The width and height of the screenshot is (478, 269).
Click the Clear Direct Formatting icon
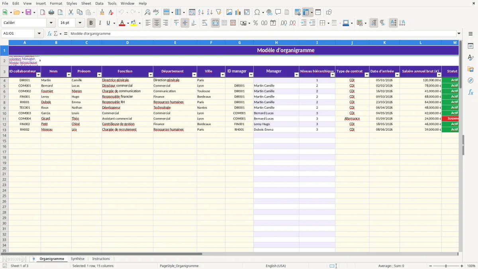(111, 12)
